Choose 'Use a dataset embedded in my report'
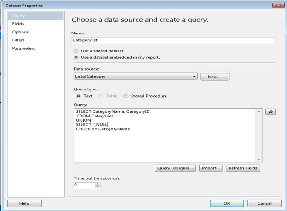 [76, 57]
